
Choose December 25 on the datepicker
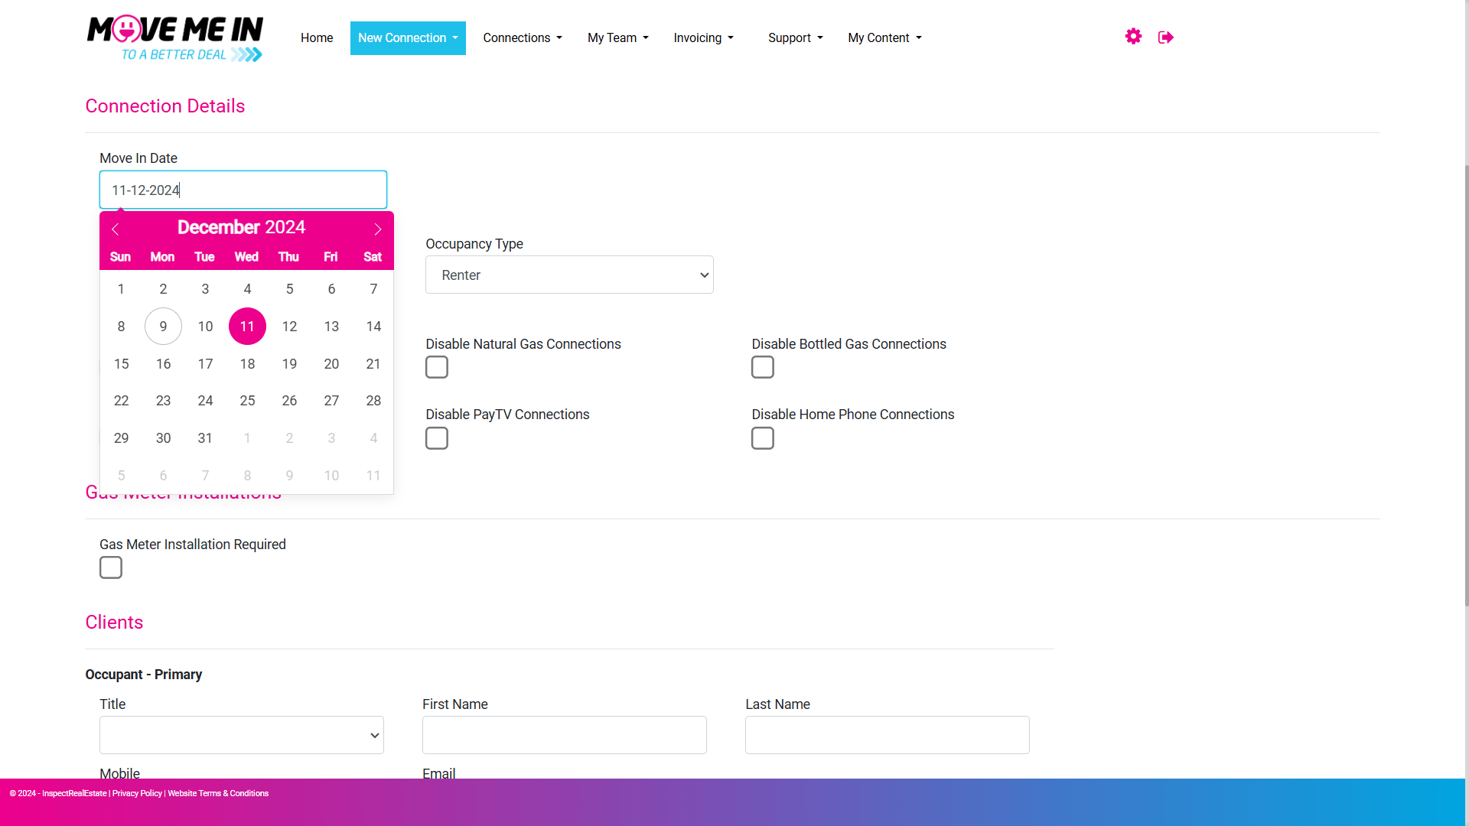(x=247, y=401)
